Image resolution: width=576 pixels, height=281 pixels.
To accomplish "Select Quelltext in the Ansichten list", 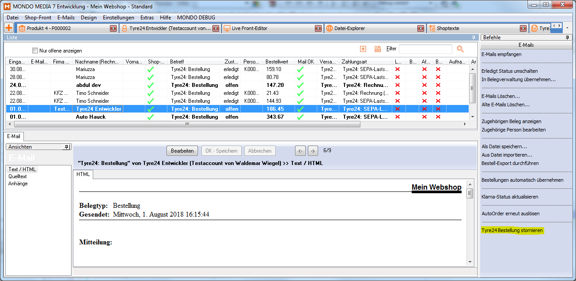I will [x=18, y=176].
